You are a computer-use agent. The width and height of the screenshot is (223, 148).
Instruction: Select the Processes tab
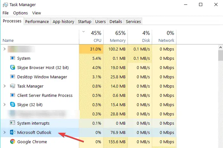pyautogui.click(x=12, y=21)
